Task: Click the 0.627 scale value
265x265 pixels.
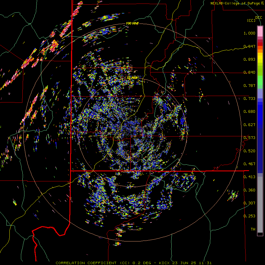Action: click(249, 125)
